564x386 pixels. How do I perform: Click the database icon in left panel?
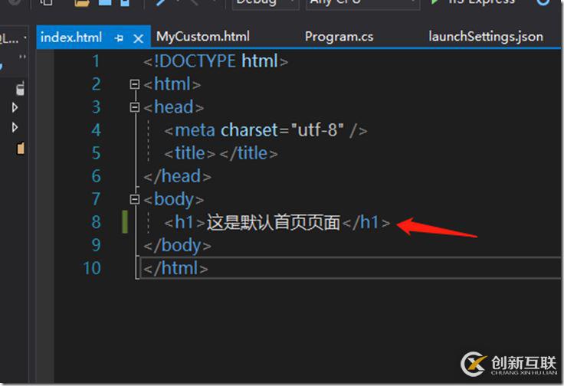[x=21, y=88]
